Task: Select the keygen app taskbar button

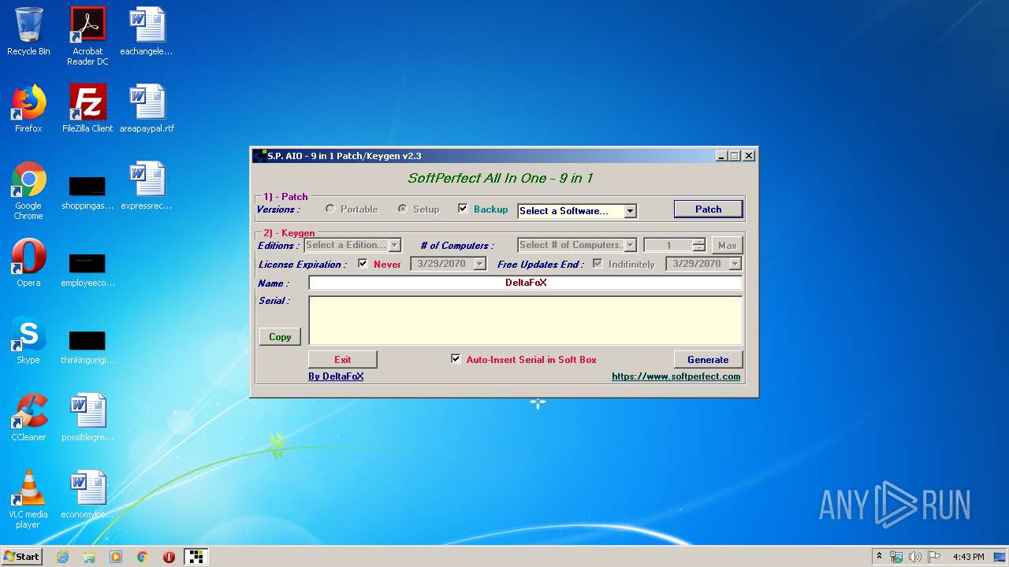Action: (195, 557)
